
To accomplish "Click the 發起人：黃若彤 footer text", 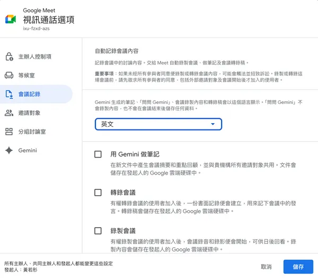I will click(21, 270).
